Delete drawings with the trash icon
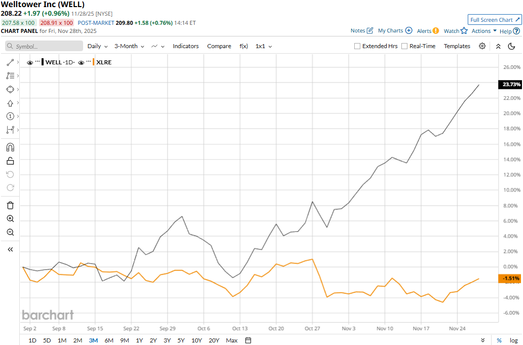The width and height of the screenshot is (523, 345). (x=10, y=205)
